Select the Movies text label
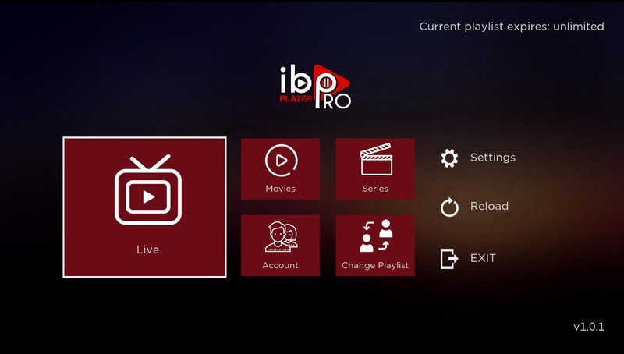 pos(280,189)
